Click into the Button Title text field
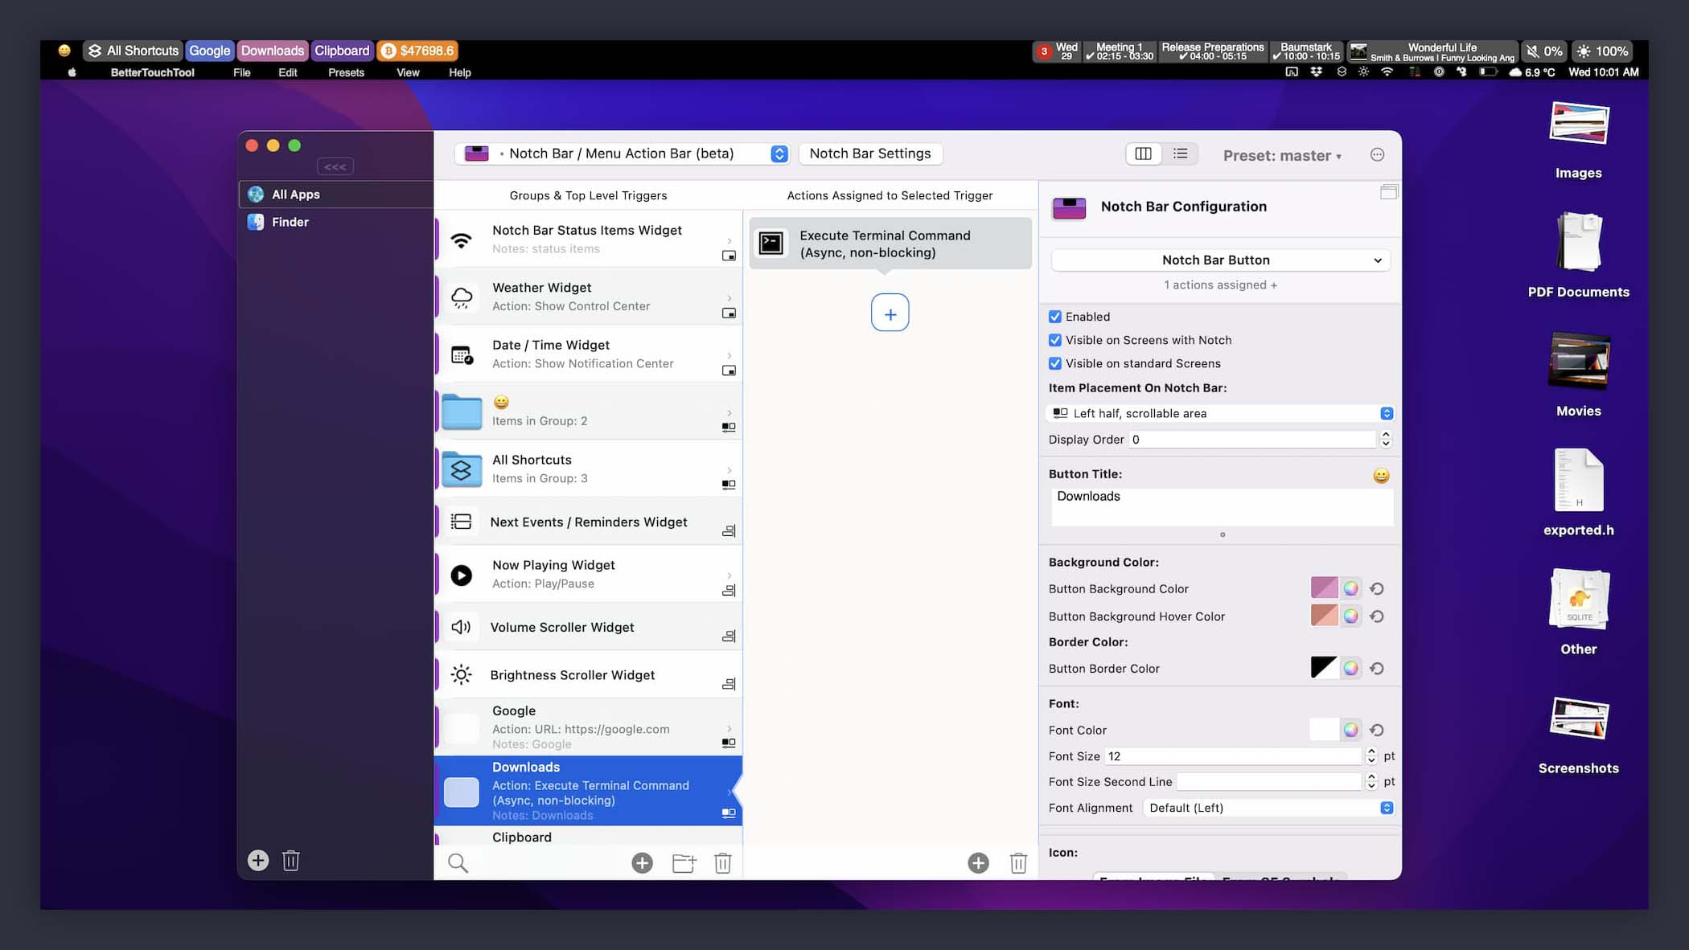The image size is (1689, 950). (1222, 506)
